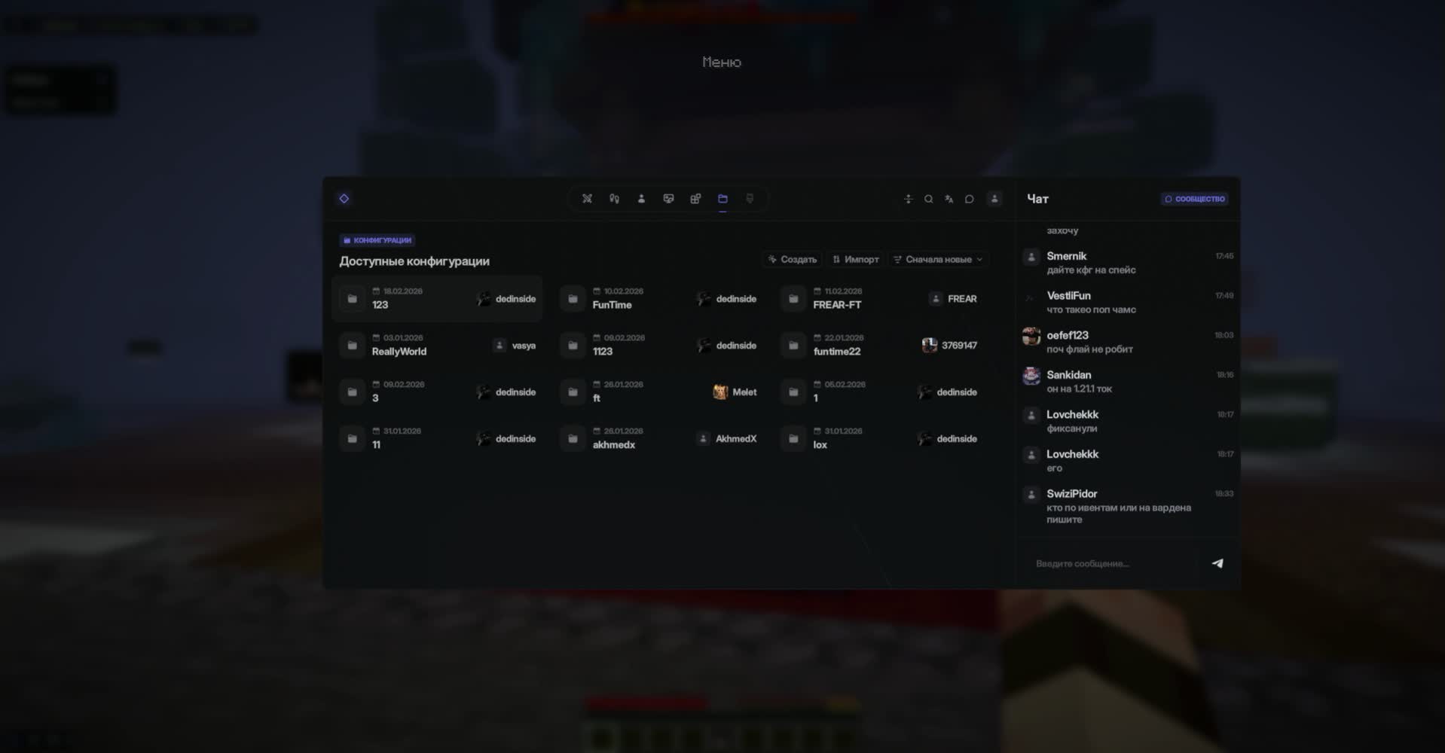Select the FunTime configuration
The height and width of the screenshot is (753, 1445).
pyautogui.click(x=658, y=299)
